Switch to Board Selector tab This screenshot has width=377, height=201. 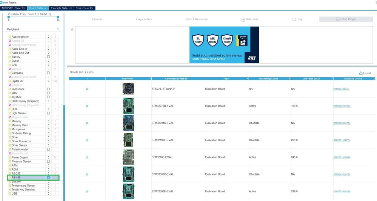pyautogui.click(x=38, y=8)
